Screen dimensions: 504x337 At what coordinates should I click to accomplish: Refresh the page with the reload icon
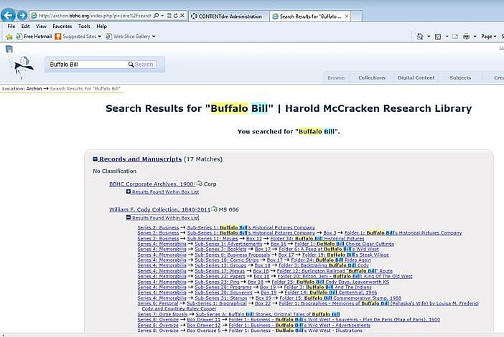coord(176,15)
